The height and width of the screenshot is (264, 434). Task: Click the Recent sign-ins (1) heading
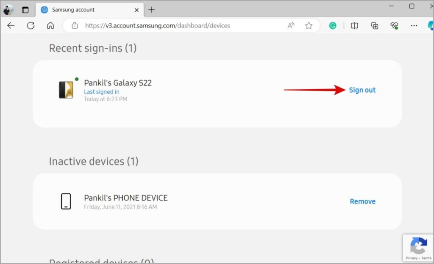tap(93, 48)
